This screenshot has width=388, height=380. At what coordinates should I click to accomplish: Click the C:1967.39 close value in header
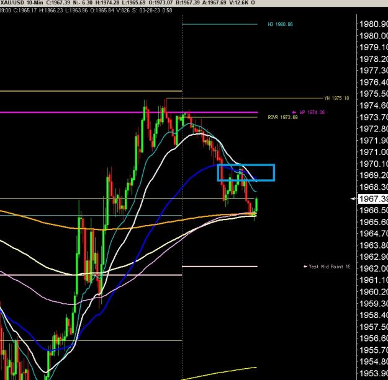(58, 2)
